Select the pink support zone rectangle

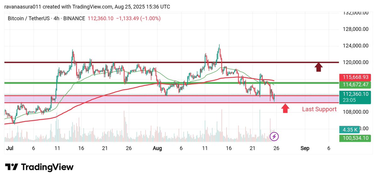click(172, 99)
